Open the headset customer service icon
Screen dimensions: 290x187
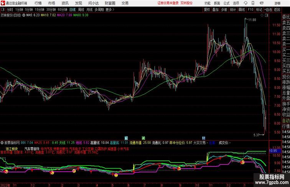click(246, 3)
